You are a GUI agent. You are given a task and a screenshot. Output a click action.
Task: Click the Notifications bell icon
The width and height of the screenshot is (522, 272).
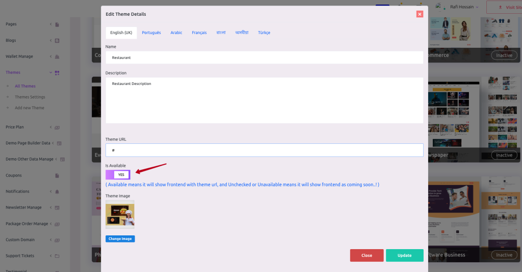pos(57,192)
